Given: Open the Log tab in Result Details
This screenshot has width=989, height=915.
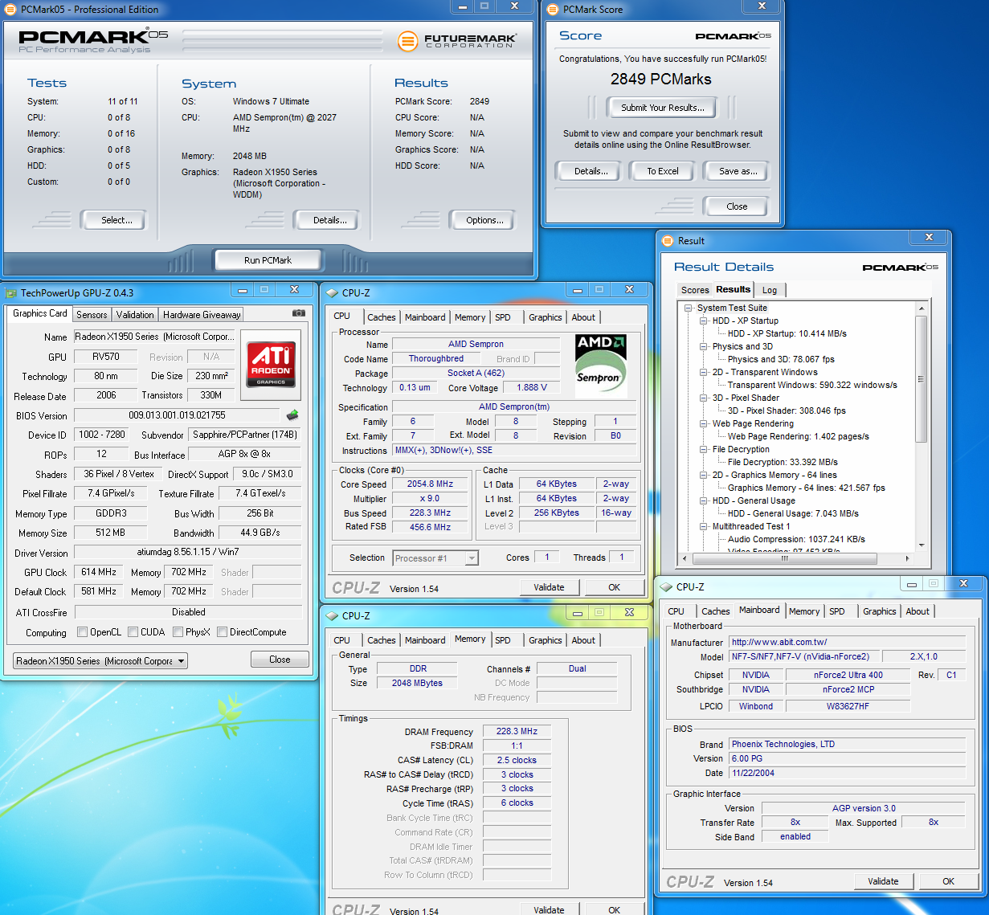Looking at the screenshot, I should (x=770, y=290).
